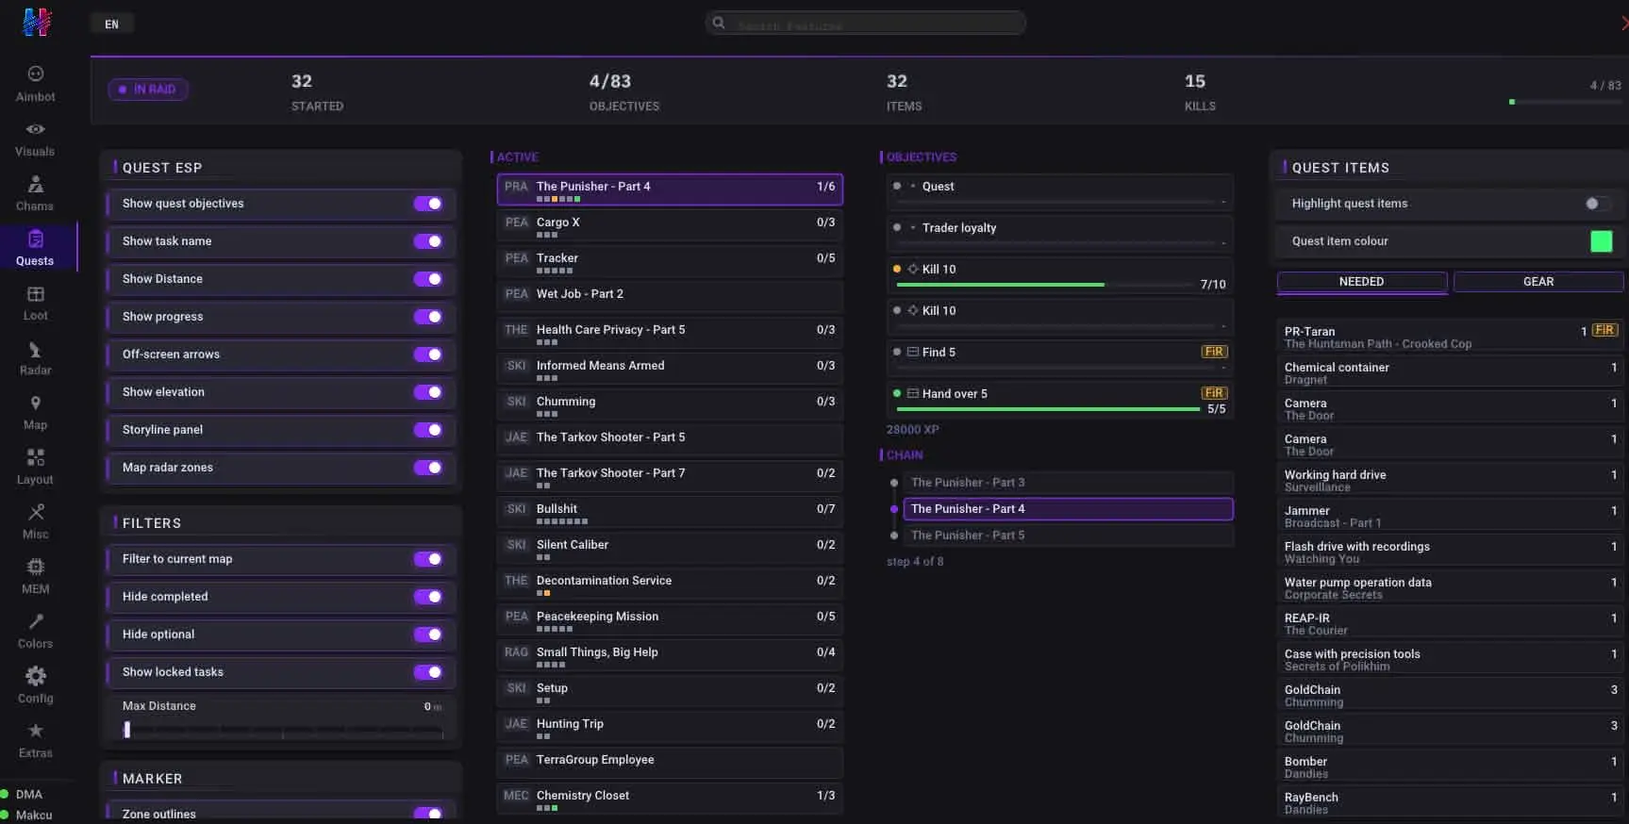Open the Colors dropper icon
1629x824 pixels.
(x=36, y=621)
